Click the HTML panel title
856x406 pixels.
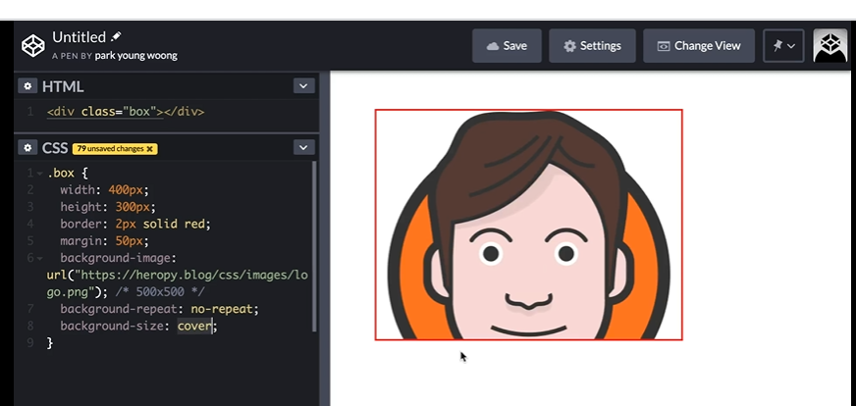pyautogui.click(x=63, y=86)
